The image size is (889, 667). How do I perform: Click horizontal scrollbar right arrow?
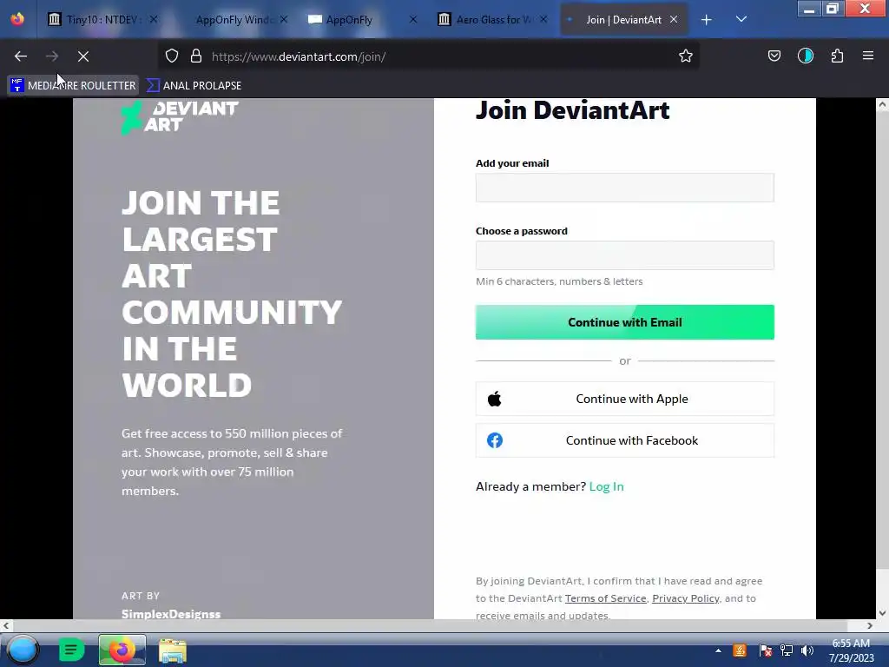tap(870, 625)
